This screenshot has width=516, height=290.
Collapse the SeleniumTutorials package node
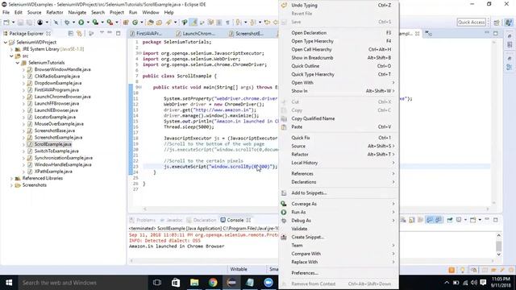[18, 63]
